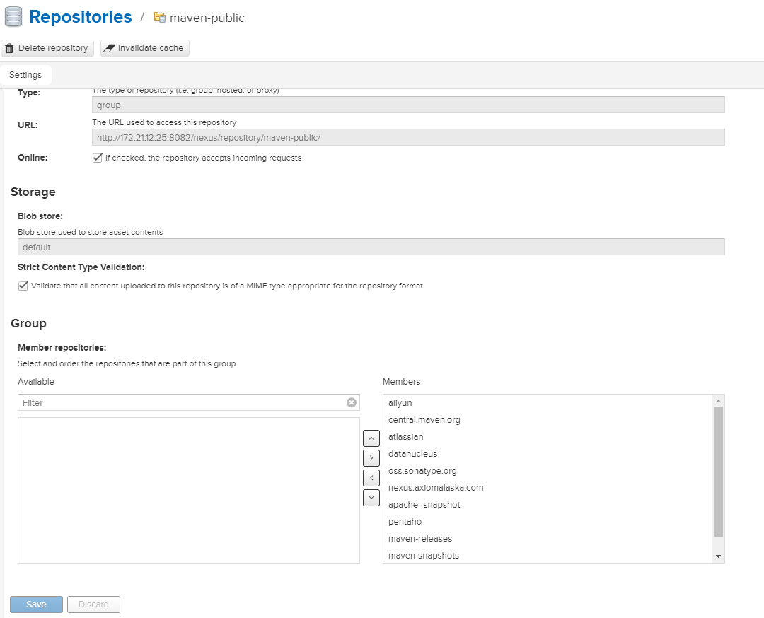Toggle Strict Content Type Validation checkbox
Image resolution: width=764 pixels, height=618 pixels.
point(23,286)
